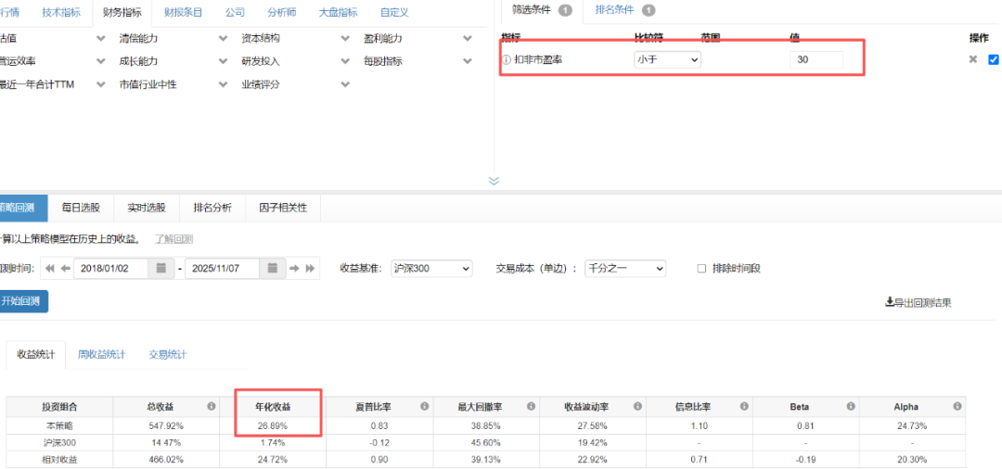Screen dimensions: 1002x469
Task: Open the 因子相关性 tab
Action: pyautogui.click(x=283, y=208)
